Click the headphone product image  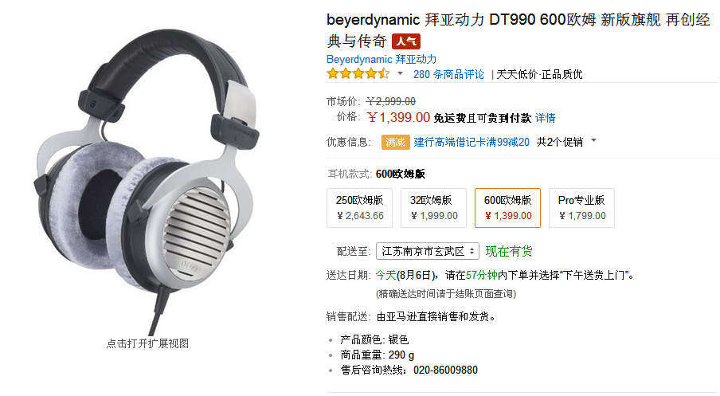147,182
